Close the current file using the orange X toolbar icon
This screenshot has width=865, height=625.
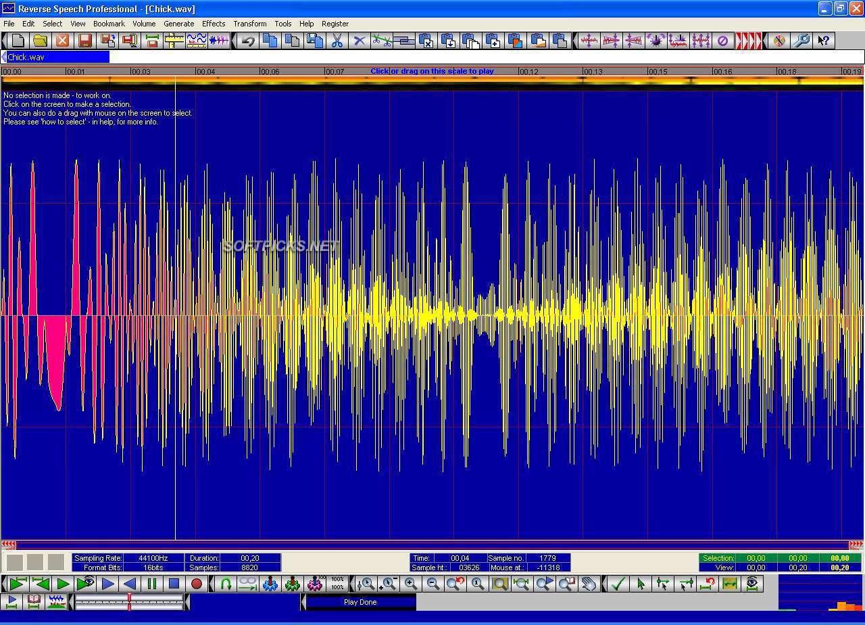(63, 41)
